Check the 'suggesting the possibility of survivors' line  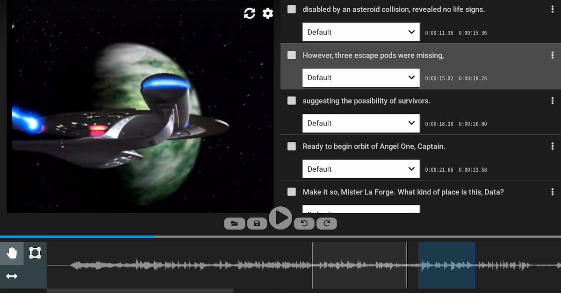click(292, 101)
